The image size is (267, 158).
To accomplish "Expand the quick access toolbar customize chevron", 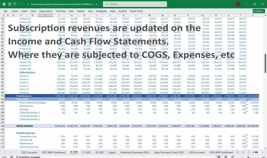I will pos(28,4).
